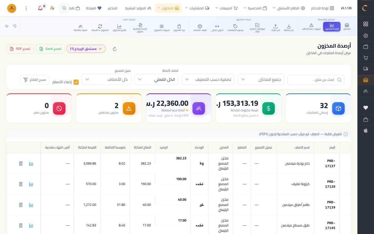The height and width of the screenshot is (234, 374).
Task: Click the تصدير PDF button
Action: point(20,49)
